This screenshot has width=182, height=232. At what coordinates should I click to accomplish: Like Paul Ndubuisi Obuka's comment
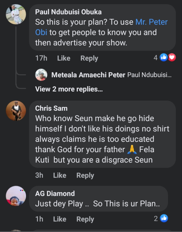tap(64, 58)
